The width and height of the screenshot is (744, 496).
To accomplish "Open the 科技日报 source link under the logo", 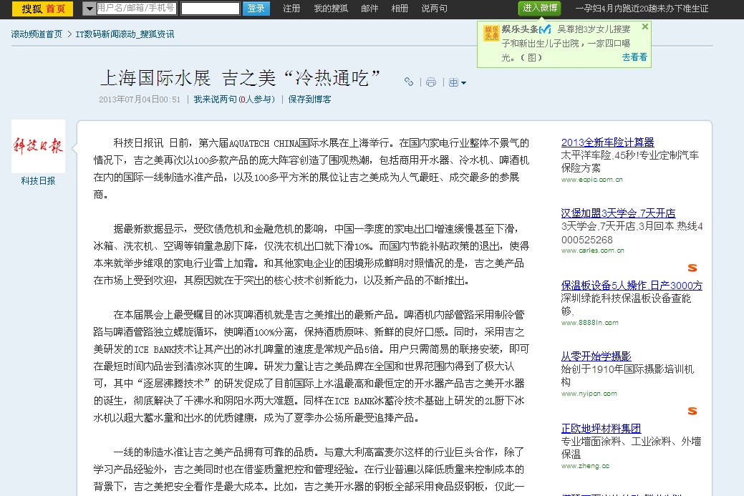I will (x=38, y=180).
